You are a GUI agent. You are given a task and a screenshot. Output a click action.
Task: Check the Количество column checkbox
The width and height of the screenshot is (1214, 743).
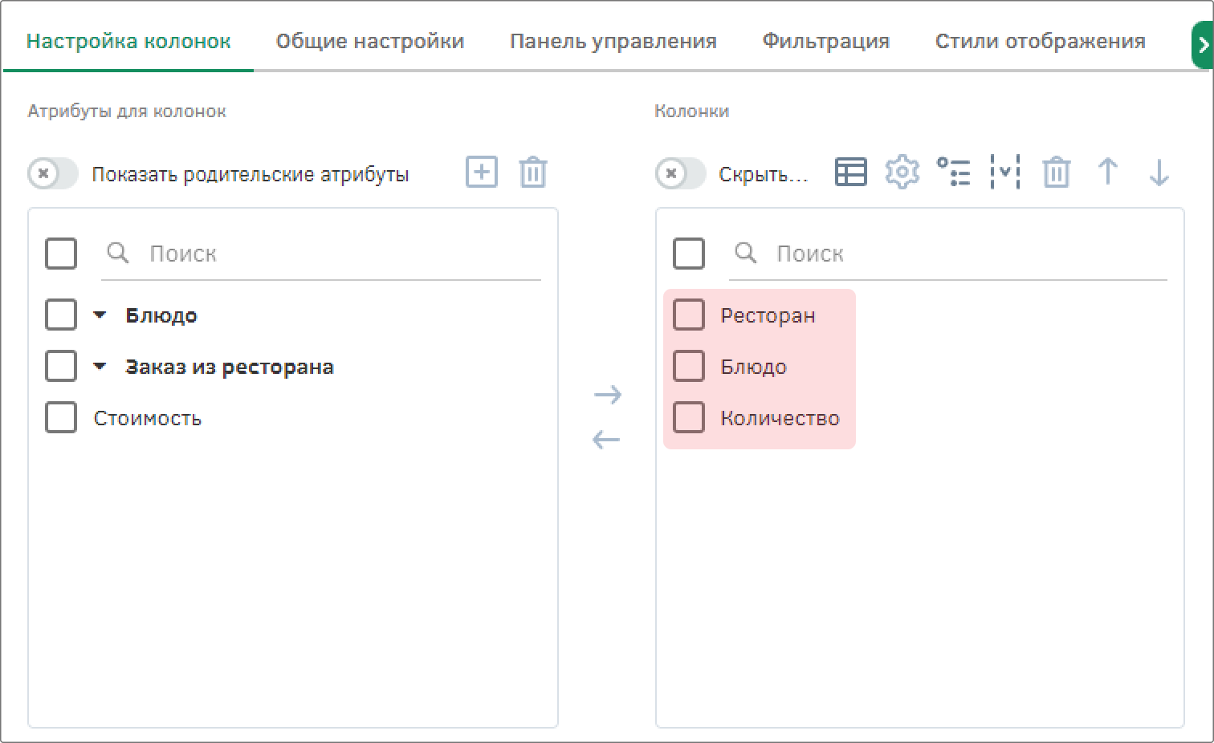(689, 418)
